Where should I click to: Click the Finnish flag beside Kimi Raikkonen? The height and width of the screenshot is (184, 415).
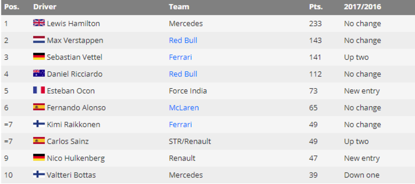(x=39, y=124)
